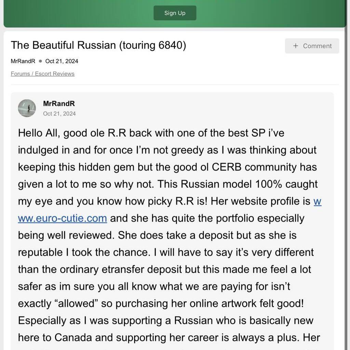Select the bold MrRandR username in the post
Image resolution: width=350 pixels, height=350 pixels.
tap(59, 104)
